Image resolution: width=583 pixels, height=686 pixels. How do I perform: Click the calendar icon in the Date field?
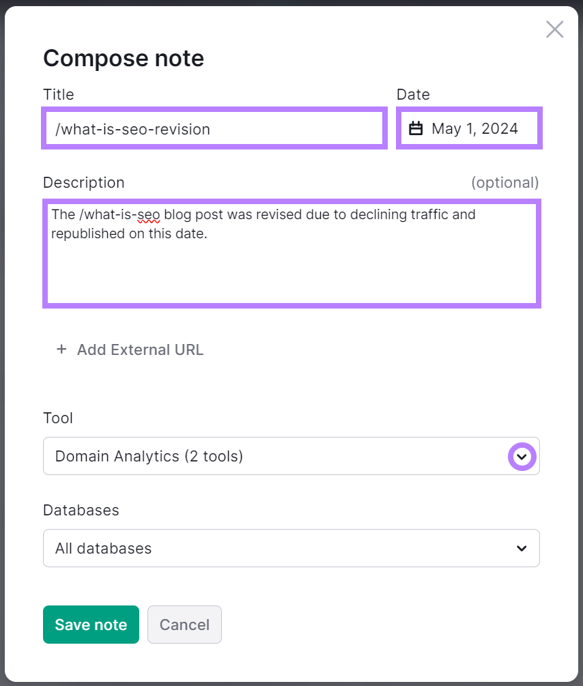416,128
